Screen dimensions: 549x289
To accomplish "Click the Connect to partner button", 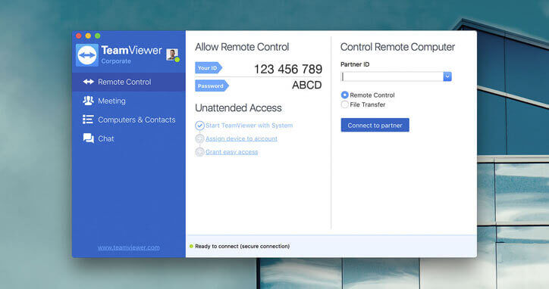I will tap(375, 125).
